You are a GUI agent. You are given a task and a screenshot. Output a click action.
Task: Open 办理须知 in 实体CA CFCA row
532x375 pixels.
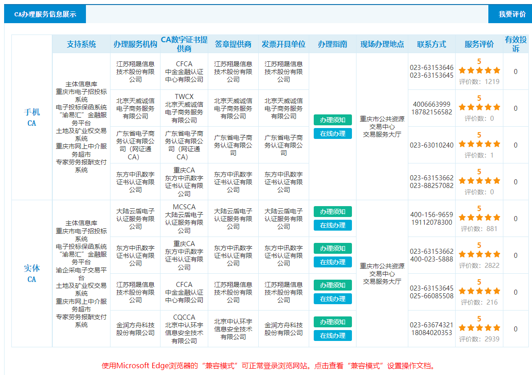[332, 285]
